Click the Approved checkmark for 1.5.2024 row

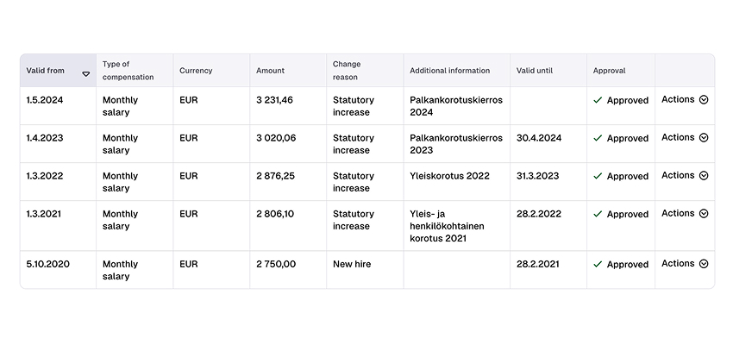(x=598, y=100)
